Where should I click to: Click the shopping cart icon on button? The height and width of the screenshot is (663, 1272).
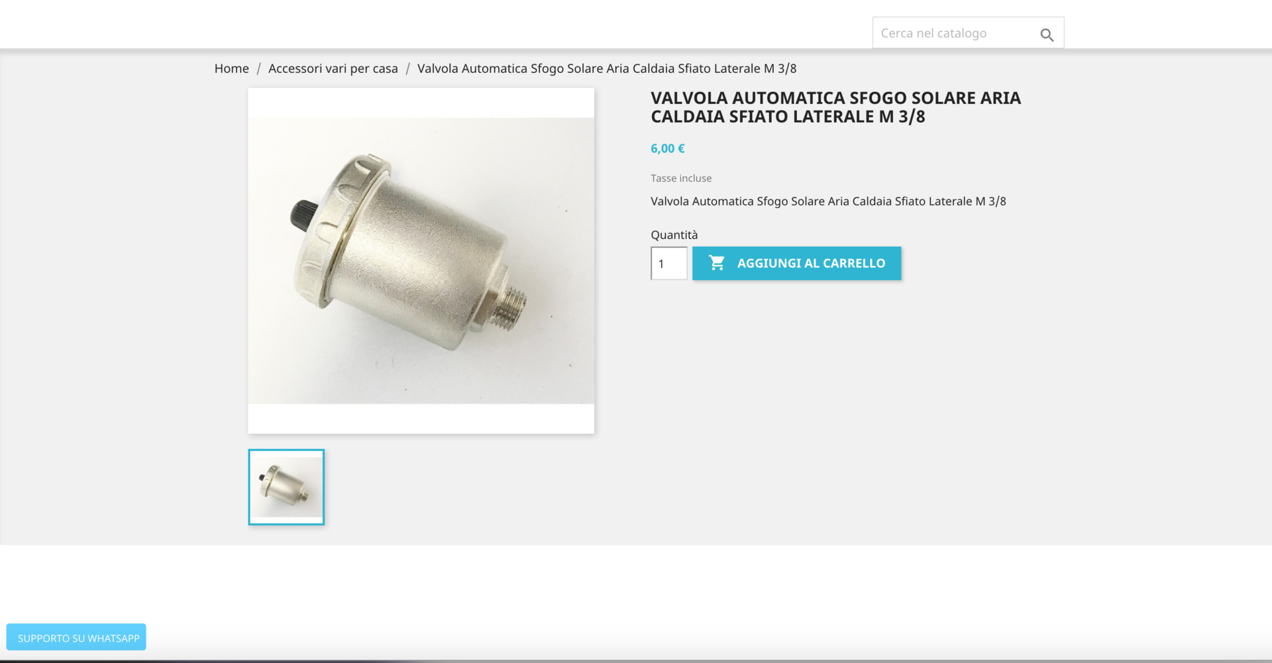717,263
